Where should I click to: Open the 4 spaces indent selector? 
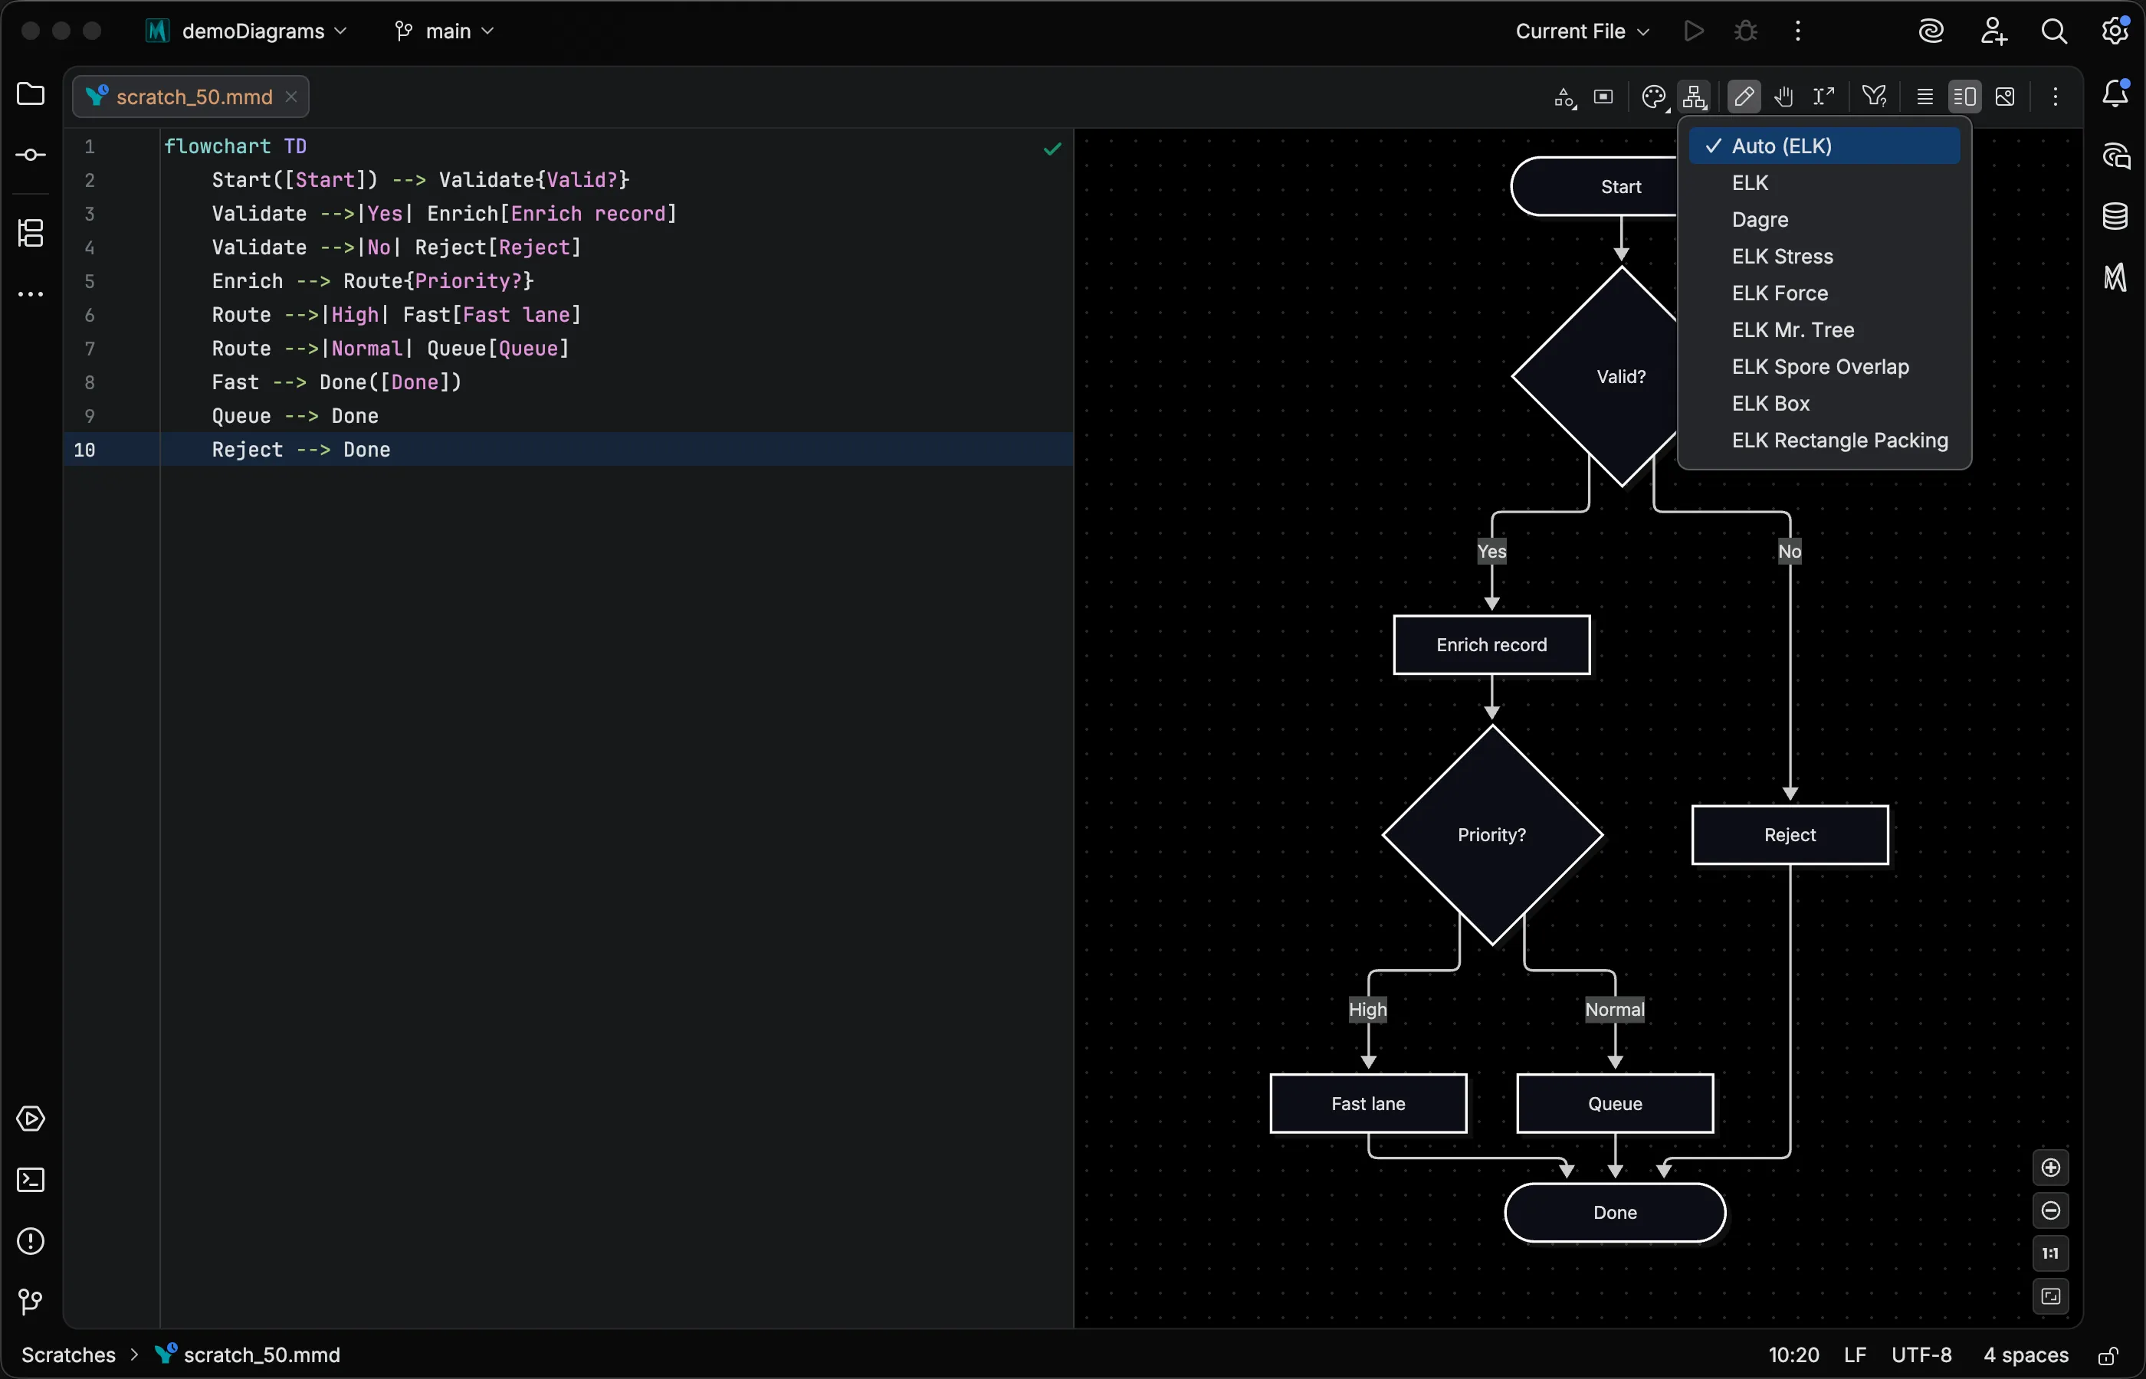point(2026,1356)
